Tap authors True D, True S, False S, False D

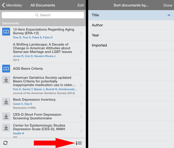[33, 37]
